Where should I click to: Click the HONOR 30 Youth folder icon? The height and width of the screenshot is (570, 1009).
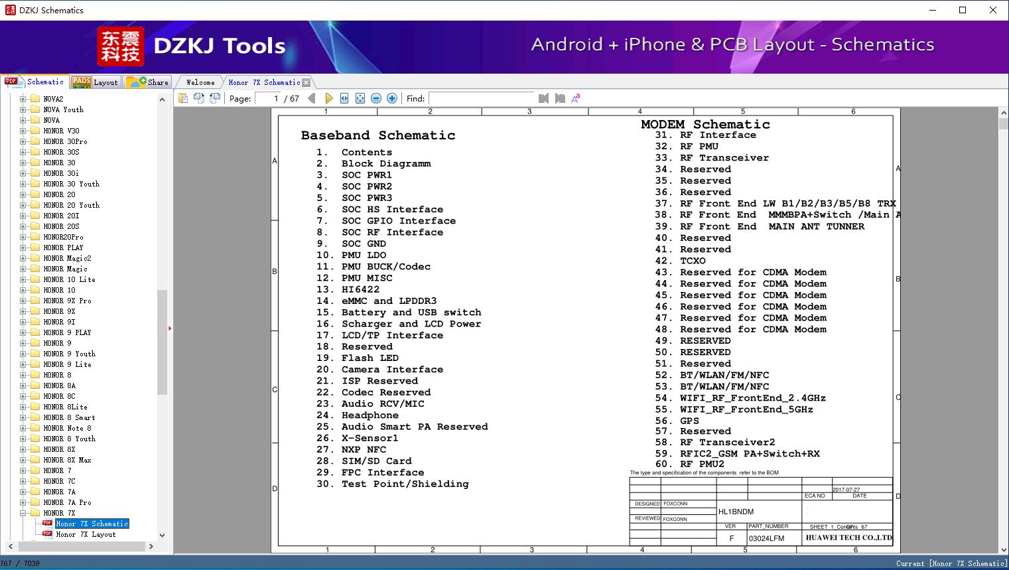click(x=35, y=184)
